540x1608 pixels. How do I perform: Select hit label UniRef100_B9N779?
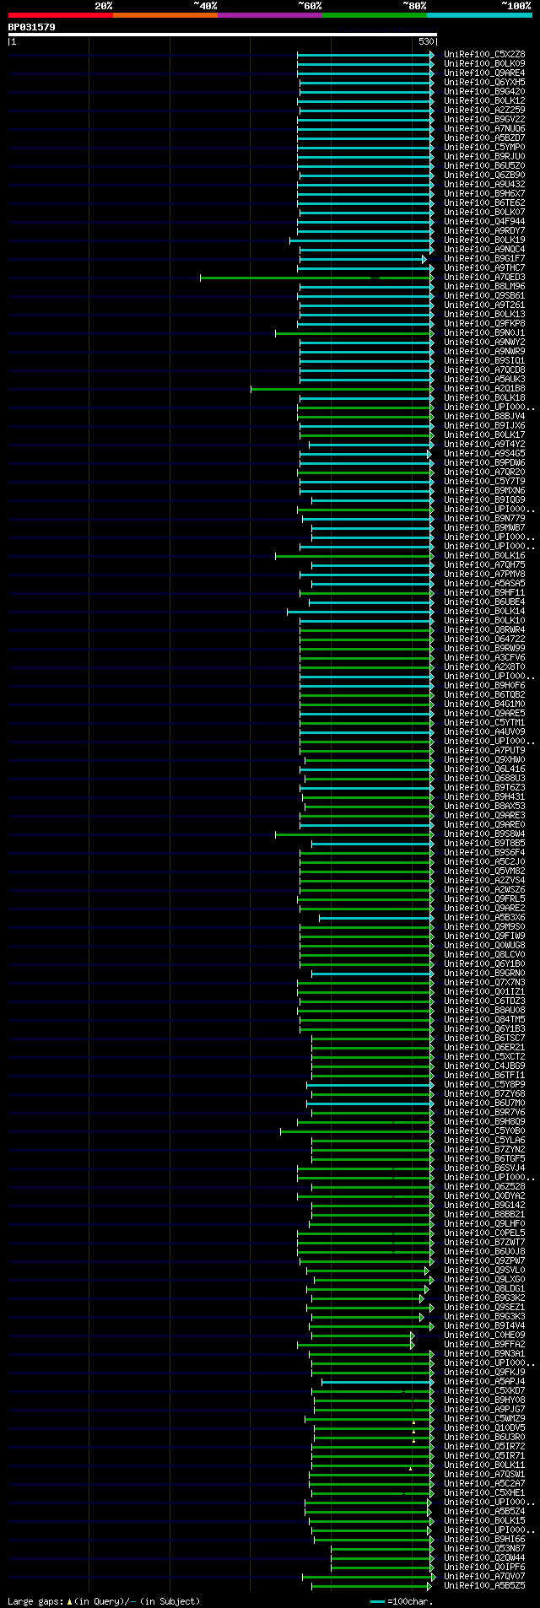pyautogui.click(x=484, y=518)
